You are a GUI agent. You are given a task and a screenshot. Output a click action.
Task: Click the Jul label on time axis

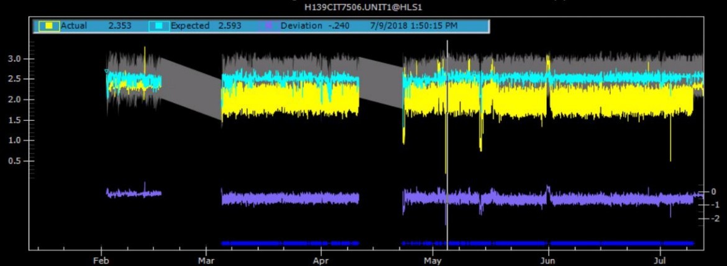(660, 260)
